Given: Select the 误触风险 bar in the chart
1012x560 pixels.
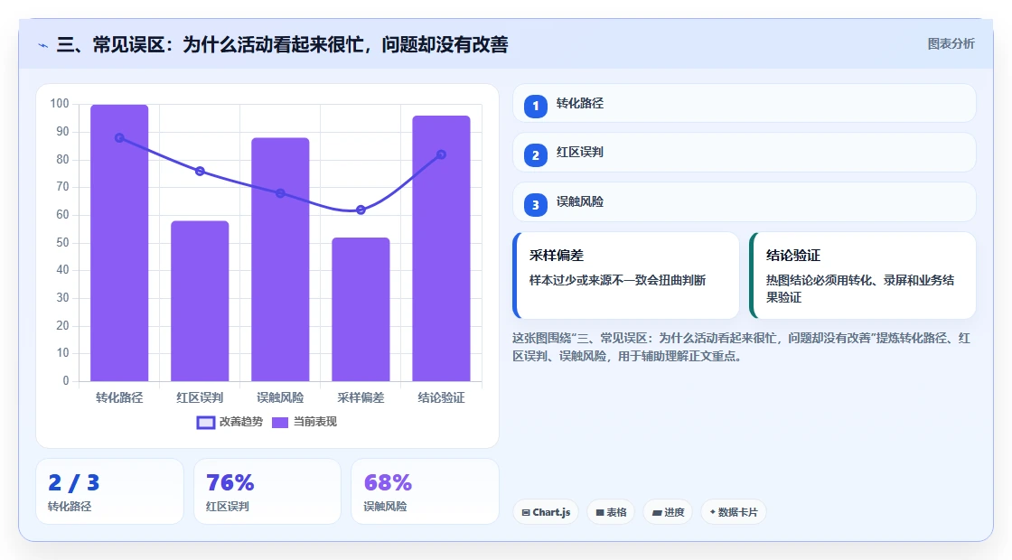Looking at the screenshot, I should coord(280,259).
